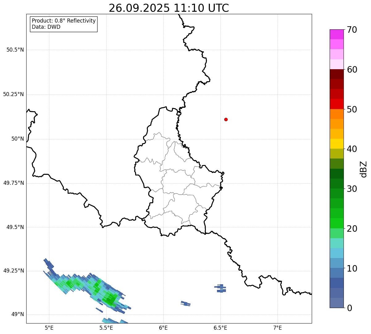Image resolution: width=371 pixels, height=334 pixels.
Task: Click the small blue echo near 6.5°E
Action: click(220, 288)
